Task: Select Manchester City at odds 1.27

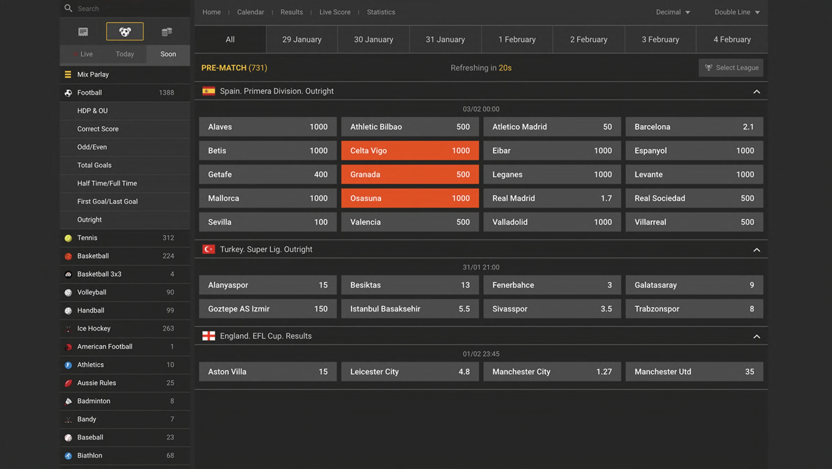Action: click(552, 371)
